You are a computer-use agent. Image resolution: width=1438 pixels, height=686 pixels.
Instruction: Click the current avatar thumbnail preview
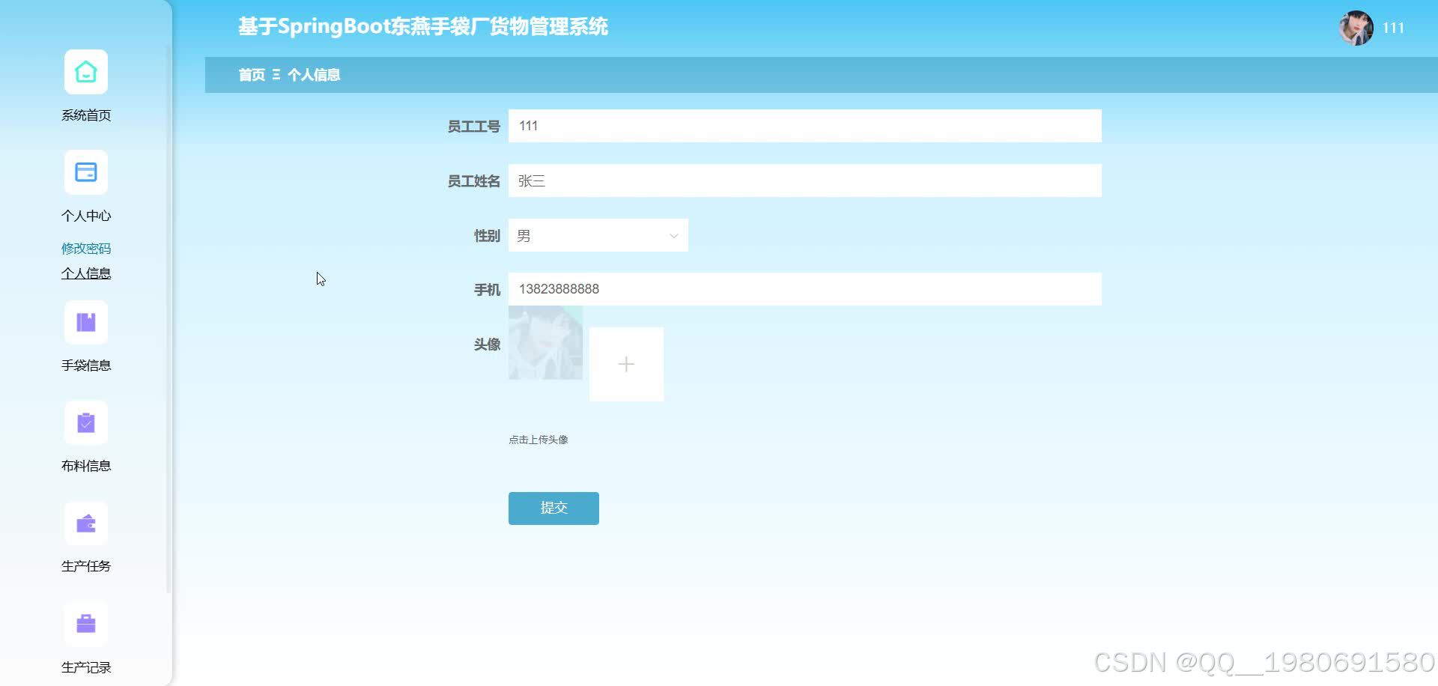(544, 343)
